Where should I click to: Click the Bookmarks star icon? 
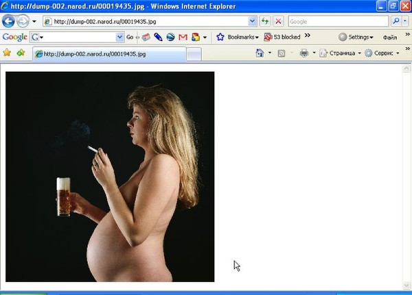click(x=220, y=37)
